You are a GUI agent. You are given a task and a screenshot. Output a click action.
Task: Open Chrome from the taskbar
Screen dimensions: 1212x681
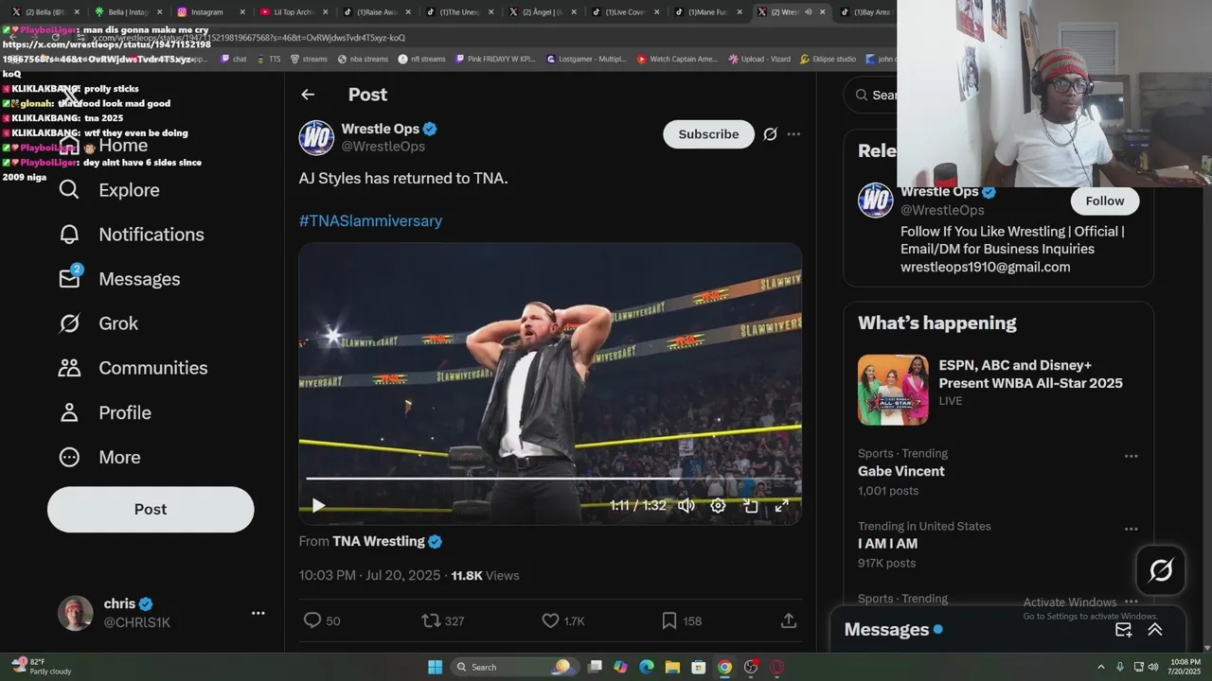pyautogui.click(x=724, y=667)
